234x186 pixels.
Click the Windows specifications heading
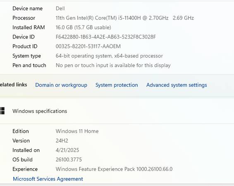(40, 111)
